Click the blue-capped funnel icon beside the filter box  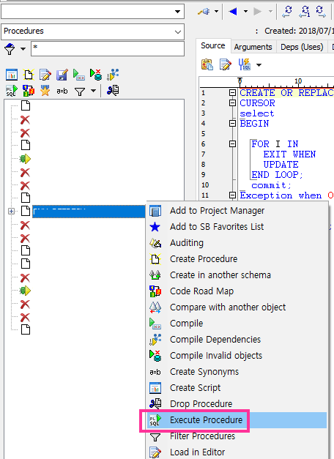[10, 49]
